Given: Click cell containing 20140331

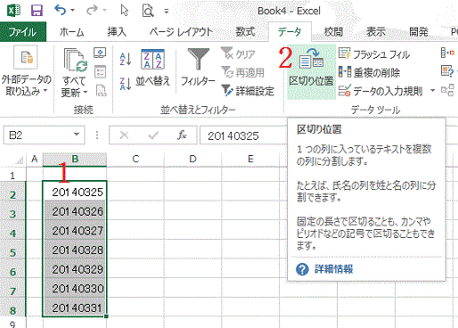Looking at the screenshot, I should click(75, 307).
